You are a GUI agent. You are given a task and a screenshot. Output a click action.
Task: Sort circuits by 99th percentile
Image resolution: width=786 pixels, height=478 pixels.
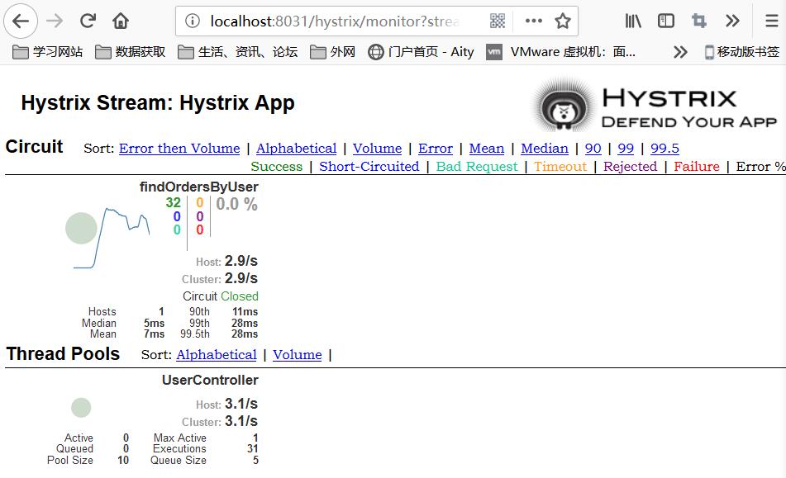[x=626, y=149]
